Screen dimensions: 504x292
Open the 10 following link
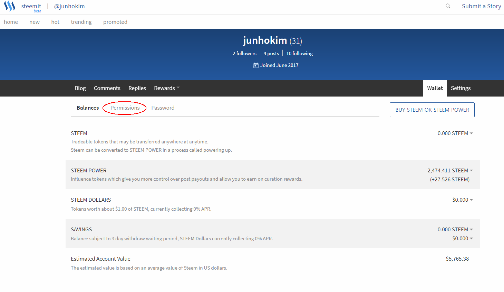coord(300,53)
